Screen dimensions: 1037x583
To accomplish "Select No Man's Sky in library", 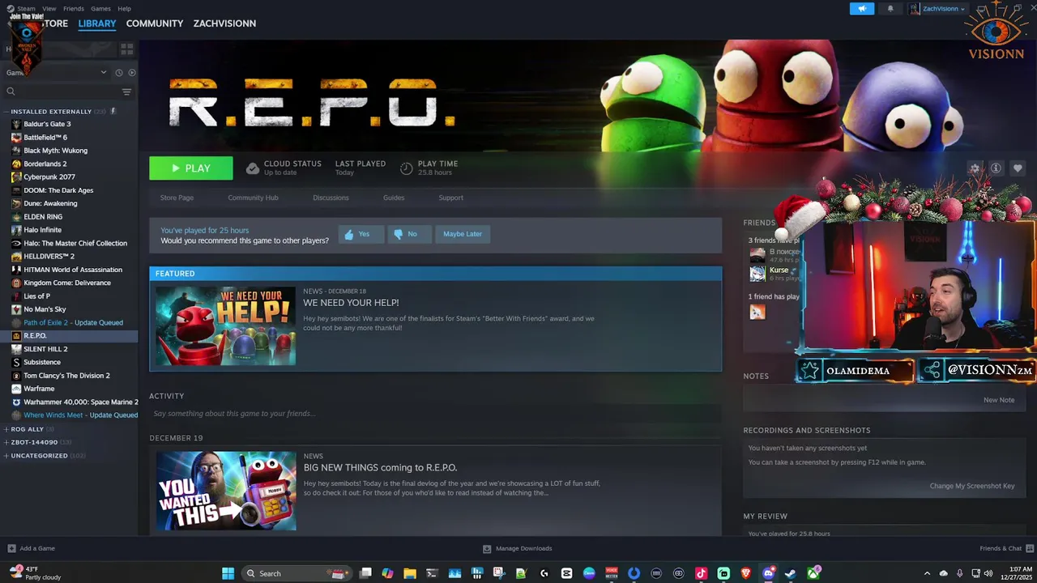I will click(69, 309).
